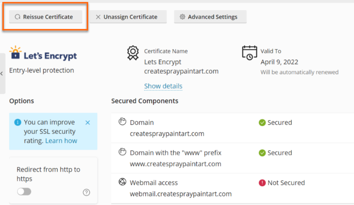Viewport: 354px width, 205px height.
Task: Click the red Not Secured icon
Action: 262,183
